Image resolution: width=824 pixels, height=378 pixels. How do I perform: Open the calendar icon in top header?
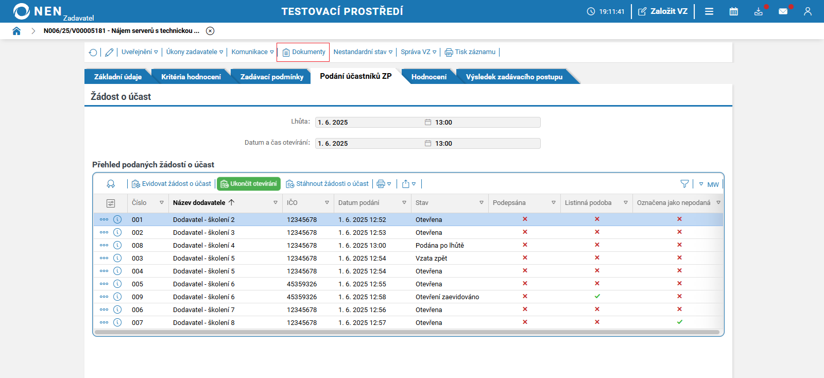tap(733, 11)
